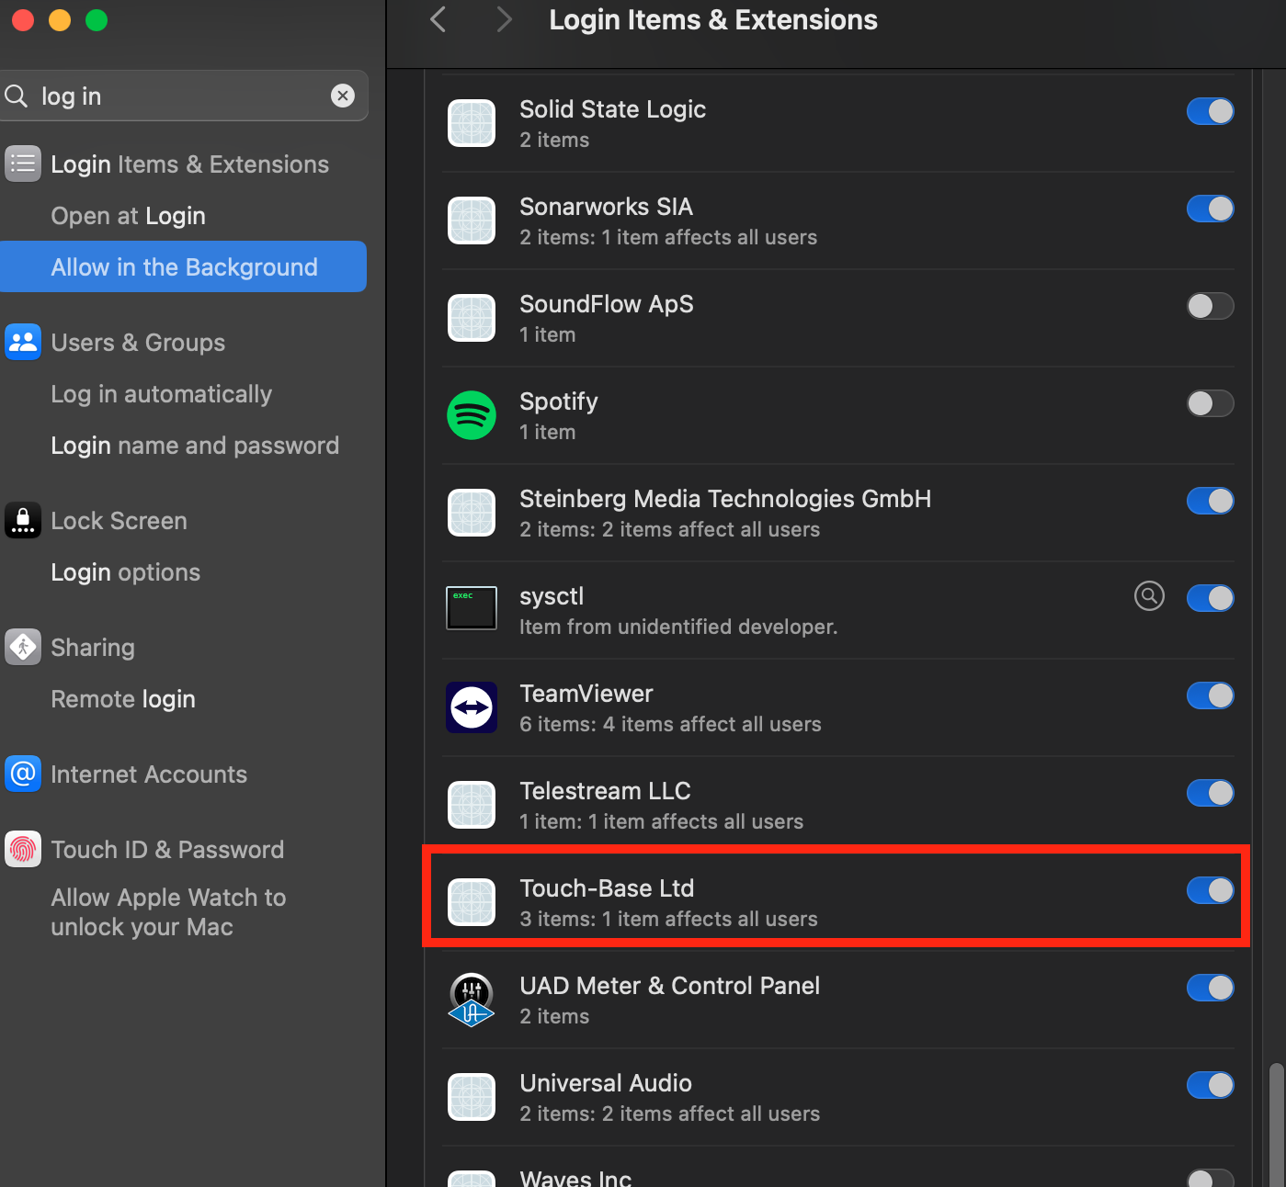
Task: Toggle sysctl background permission off
Action: point(1210,598)
